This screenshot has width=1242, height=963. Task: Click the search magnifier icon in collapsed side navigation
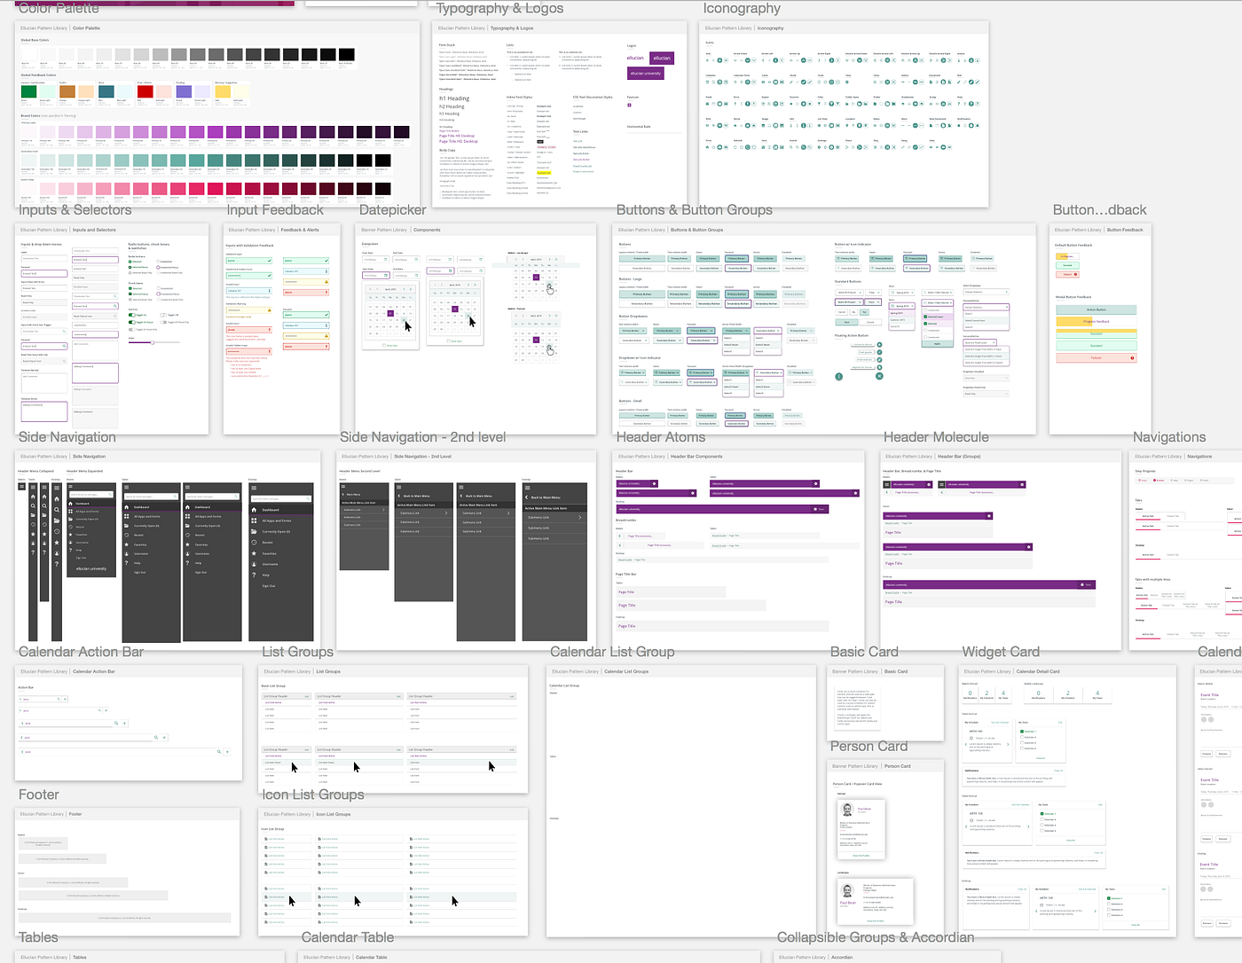click(33, 505)
